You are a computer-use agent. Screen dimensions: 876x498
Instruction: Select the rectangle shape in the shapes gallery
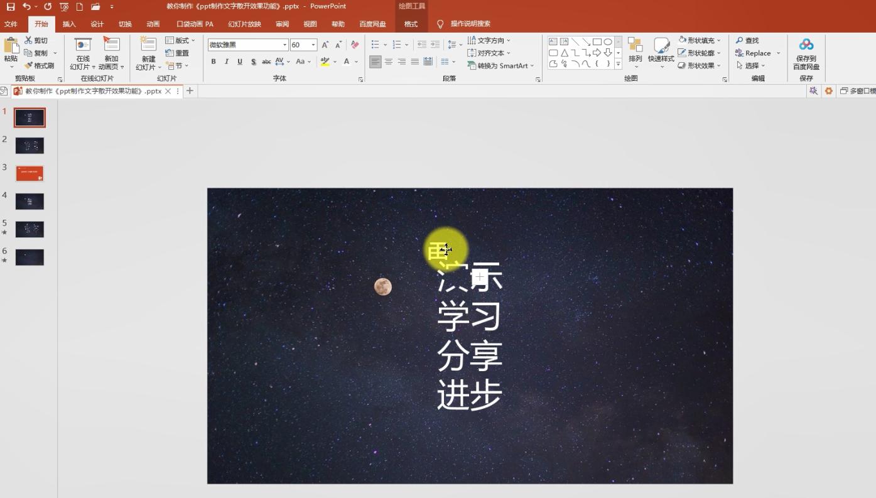(598, 40)
